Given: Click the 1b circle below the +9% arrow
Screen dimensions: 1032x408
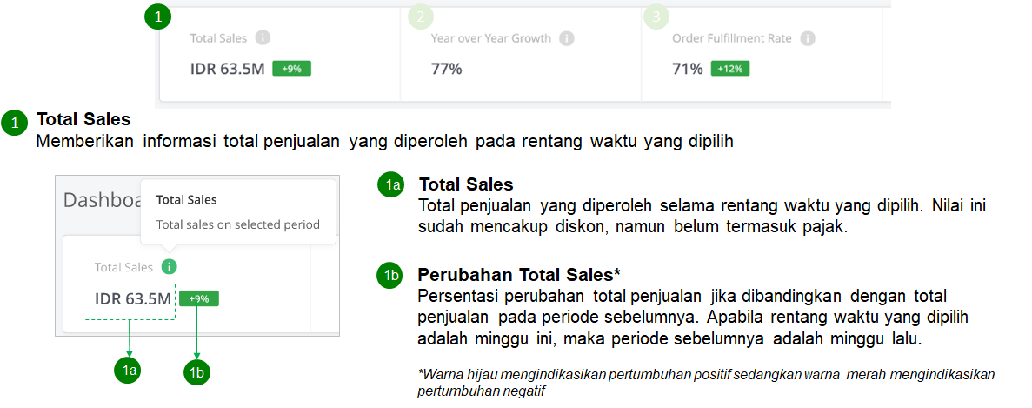Looking at the screenshot, I should 197,371.
